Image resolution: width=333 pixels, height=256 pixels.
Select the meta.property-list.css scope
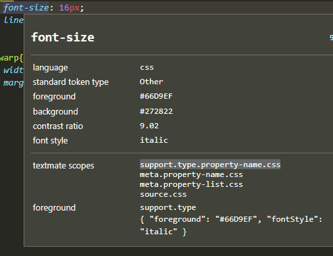(x=191, y=184)
